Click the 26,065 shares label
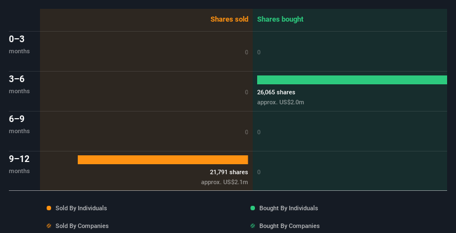 (276, 92)
